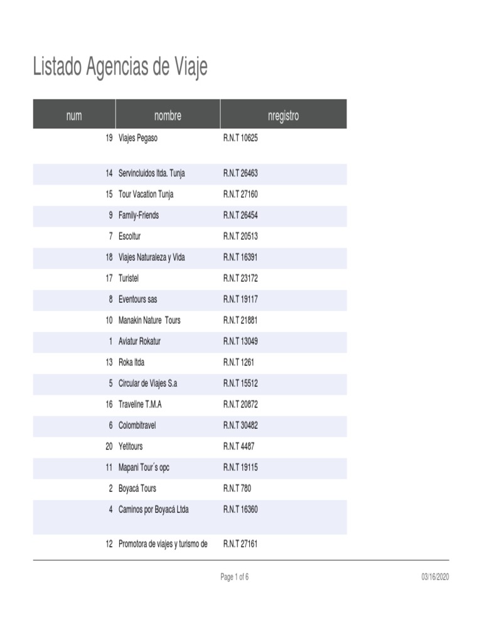The height and width of the screenshot is (643, 482).
Task: Select Servincluidos ltda. Tunja entry
Action: (x=151, y=173)
